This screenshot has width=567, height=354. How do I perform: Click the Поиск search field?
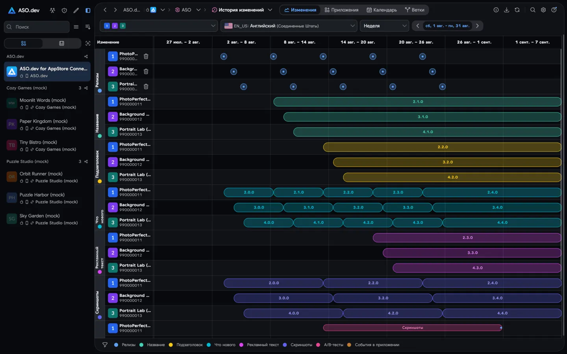pos(37,27)
